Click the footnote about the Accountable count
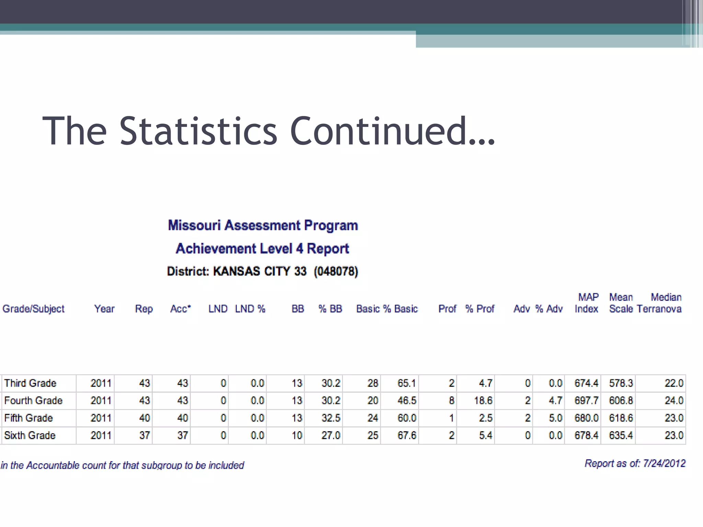Viewport: 703px width, 527px height. click(122, 466)
